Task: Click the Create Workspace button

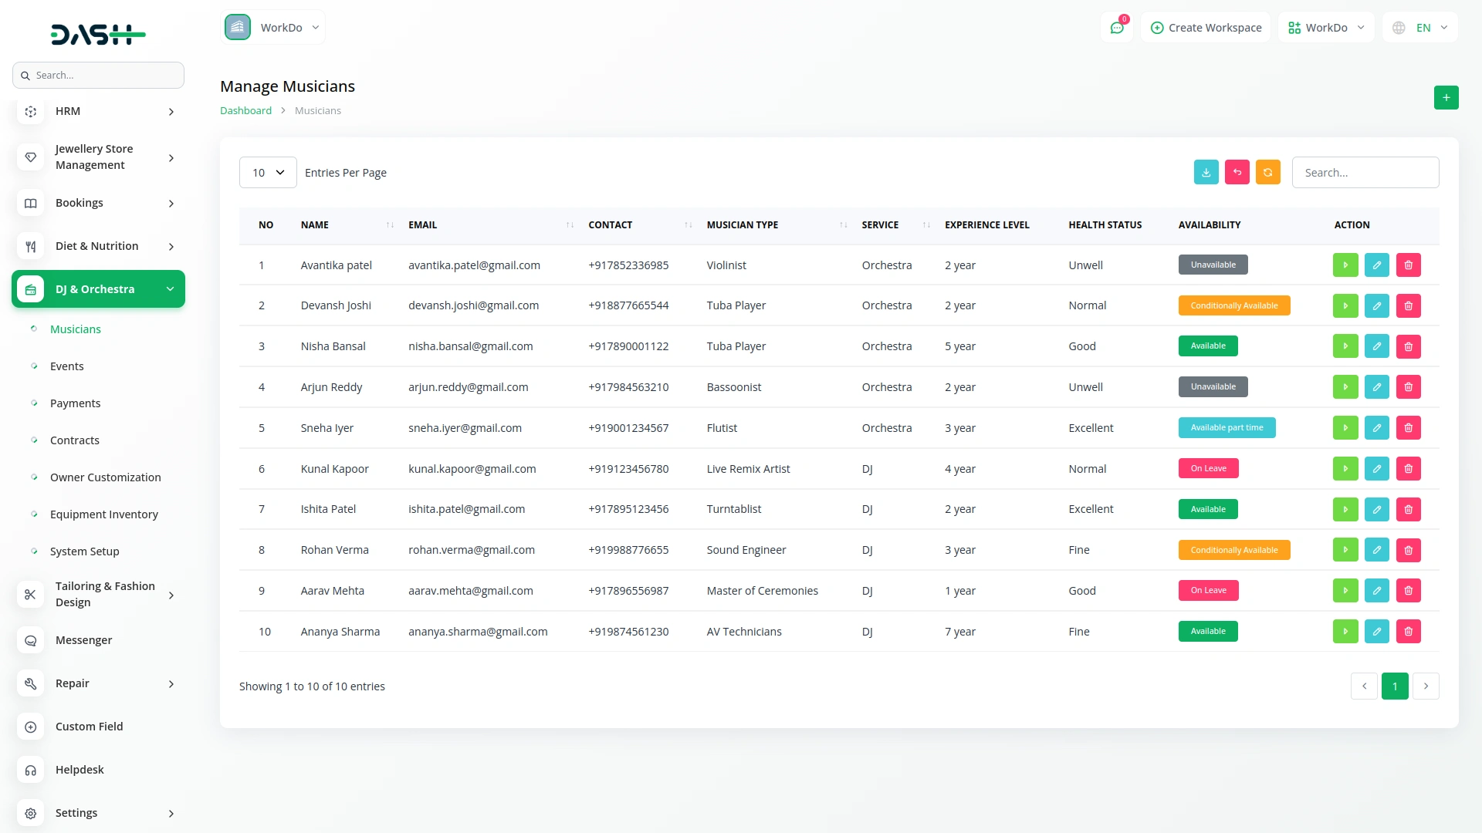Action: (x=1206, y=28)
